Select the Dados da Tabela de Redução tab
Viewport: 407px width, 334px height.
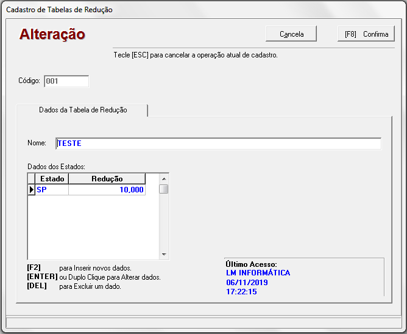83,110
